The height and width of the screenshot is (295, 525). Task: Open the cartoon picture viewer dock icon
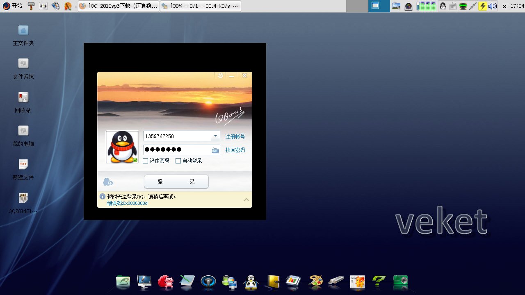[358, 282]
